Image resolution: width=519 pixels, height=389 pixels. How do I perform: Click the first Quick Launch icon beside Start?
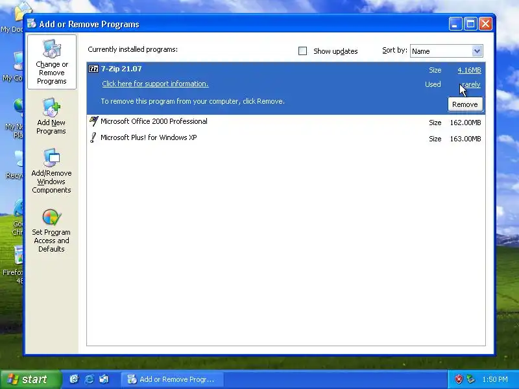[74, 379]
